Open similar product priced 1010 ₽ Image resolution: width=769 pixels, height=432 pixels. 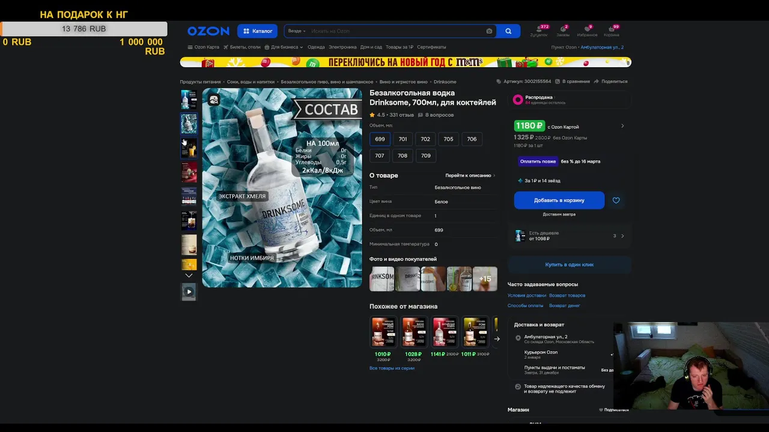pyautogui.click(x=383, y=339)
